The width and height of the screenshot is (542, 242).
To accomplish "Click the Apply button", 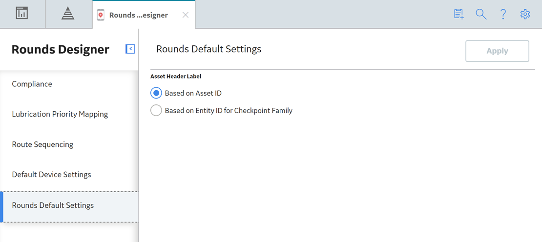I will [497, 51].
